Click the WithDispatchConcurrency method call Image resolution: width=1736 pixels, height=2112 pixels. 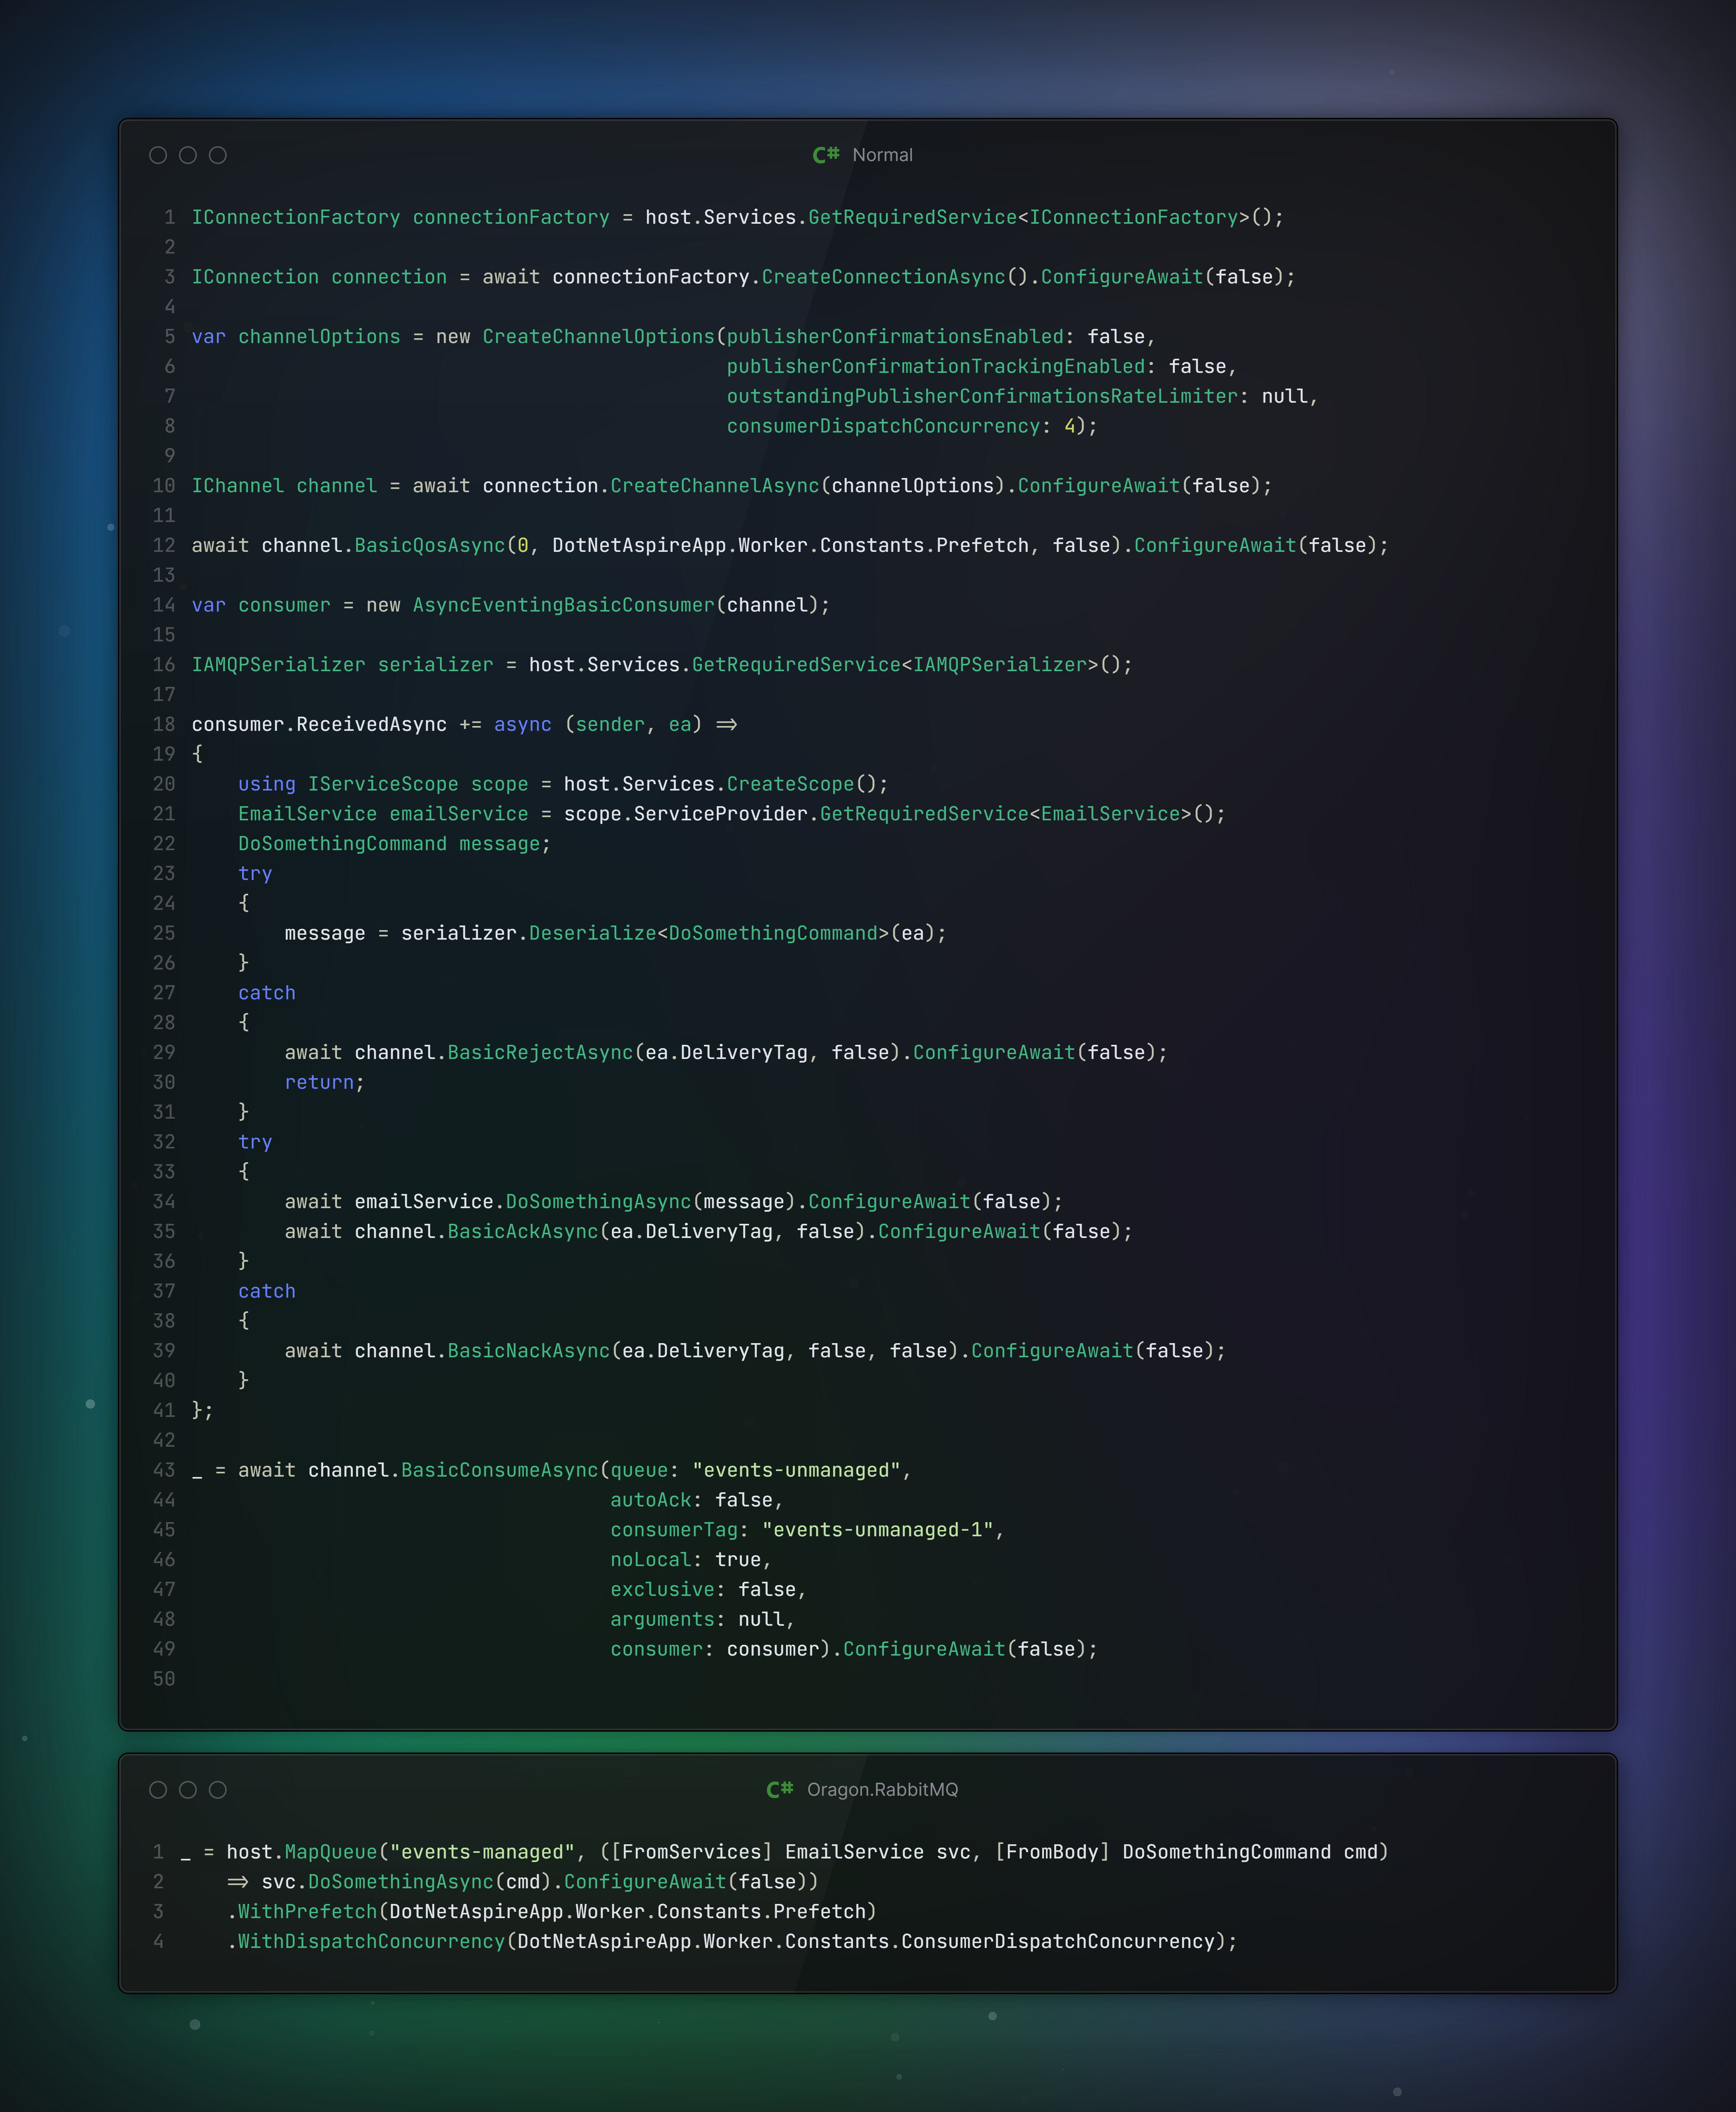[371, 1941]
